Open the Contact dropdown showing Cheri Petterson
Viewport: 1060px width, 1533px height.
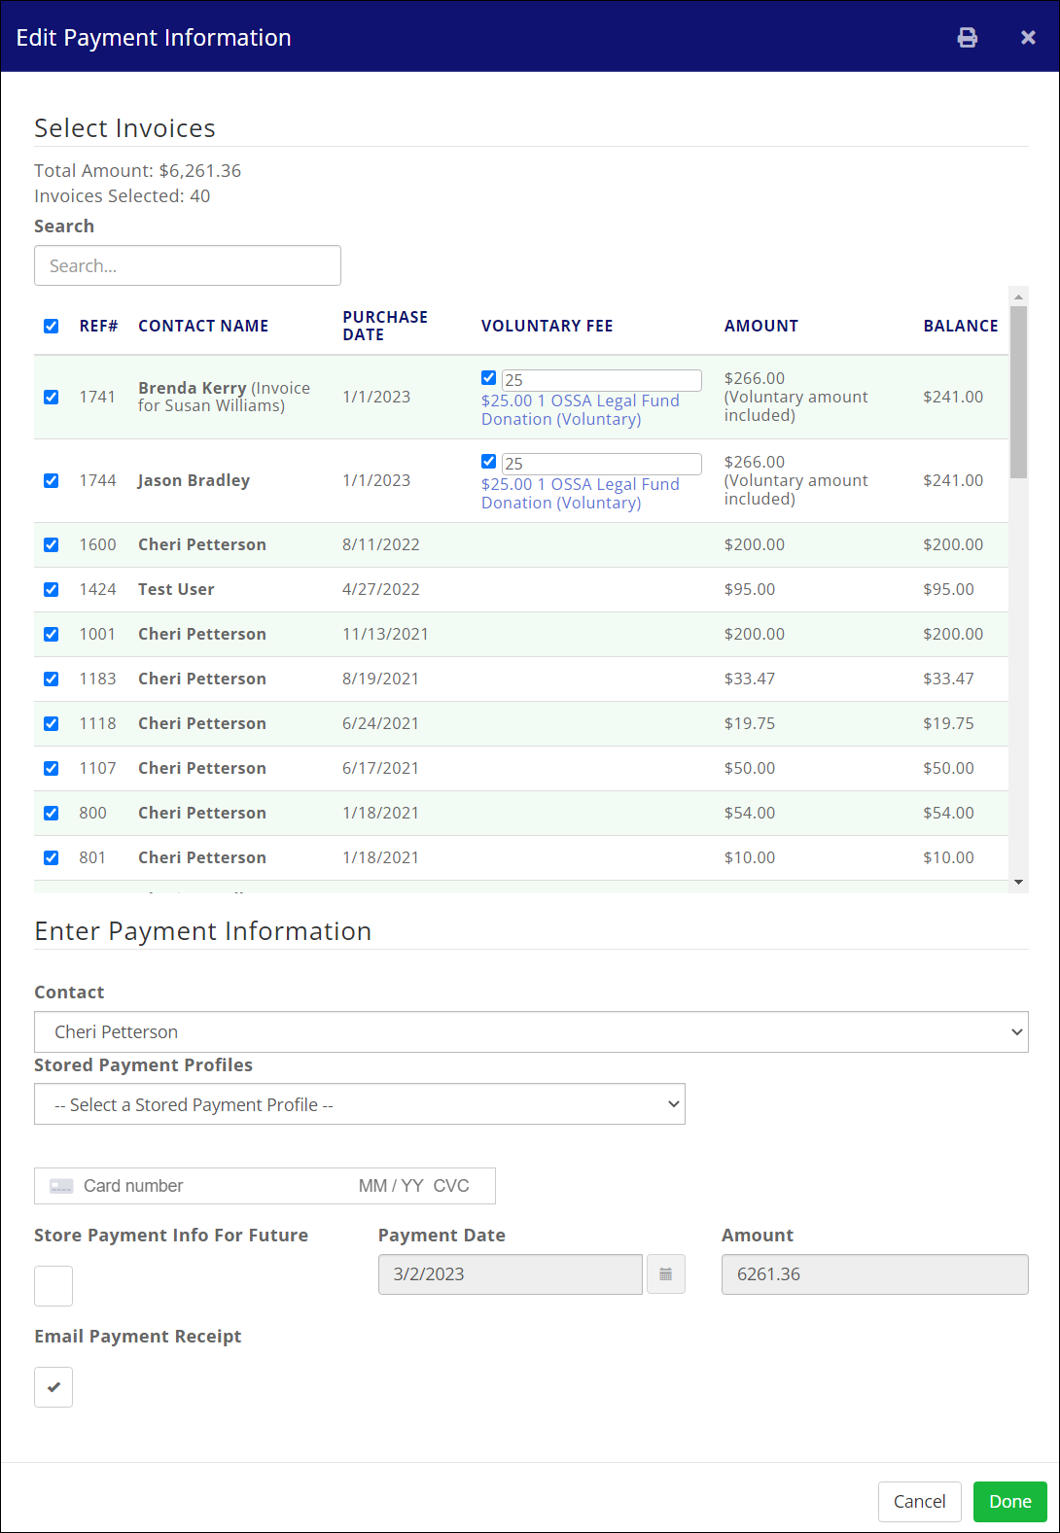coord(531,1032)
